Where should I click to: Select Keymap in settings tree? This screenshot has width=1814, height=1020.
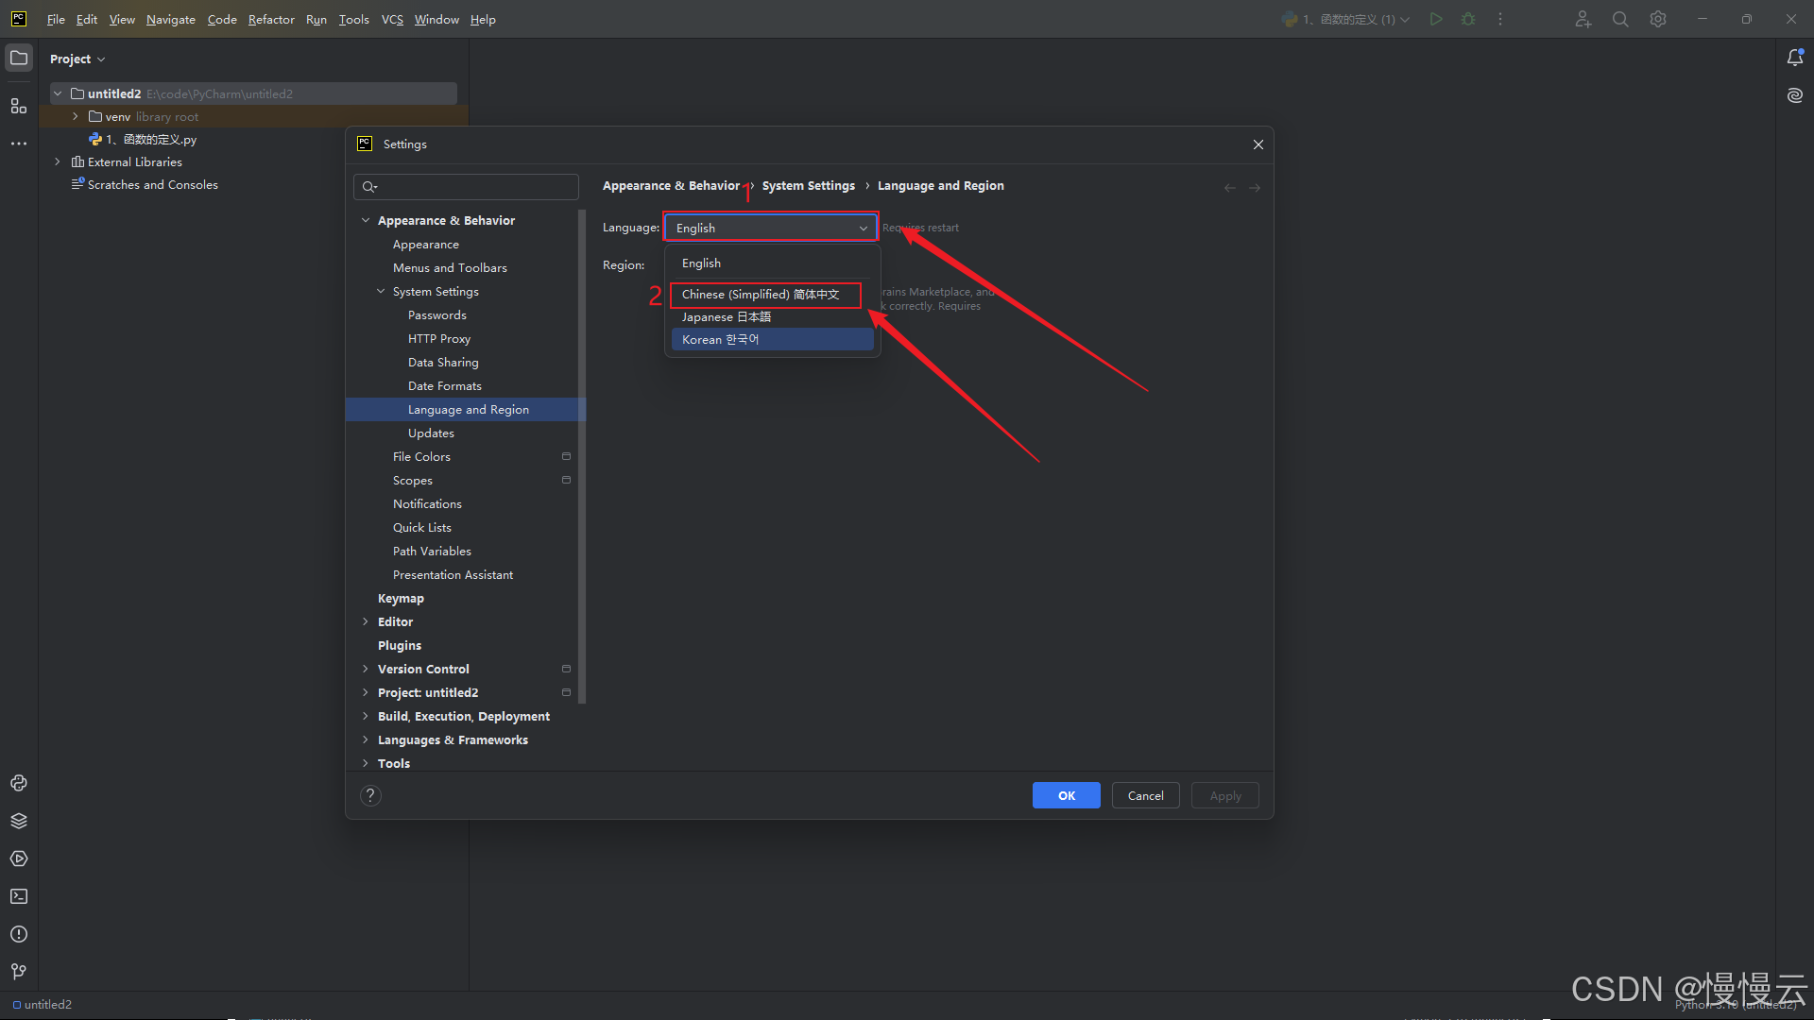point(401,598)
